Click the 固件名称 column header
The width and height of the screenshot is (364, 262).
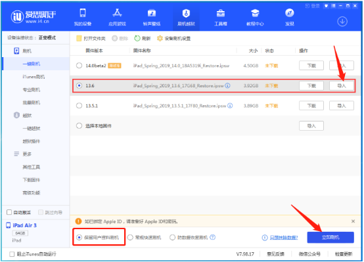pyautogui.click(x=142, y=51)
